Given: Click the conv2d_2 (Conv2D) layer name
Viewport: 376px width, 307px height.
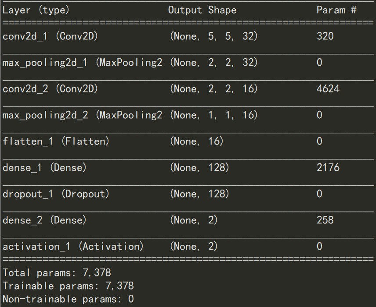Looking at the screenshot, I should (x=50, y=89).
